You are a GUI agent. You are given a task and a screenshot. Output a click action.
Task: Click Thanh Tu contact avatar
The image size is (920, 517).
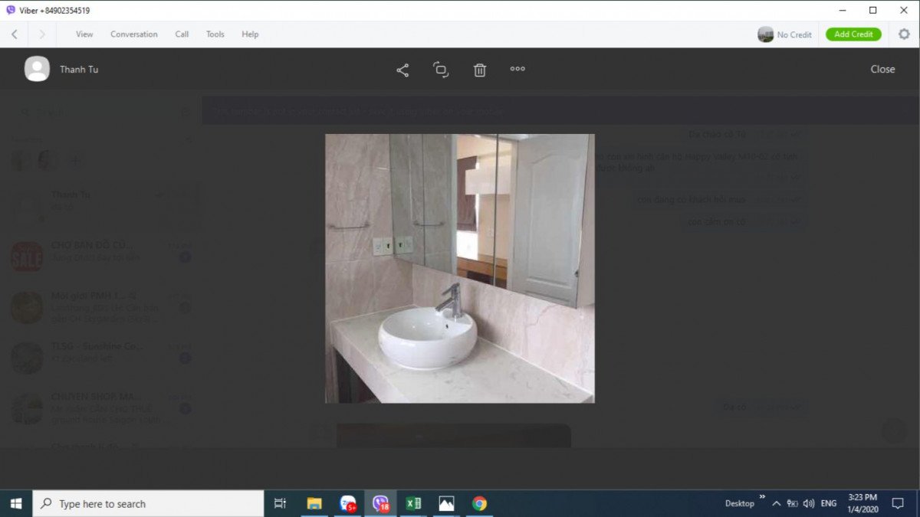37,69
